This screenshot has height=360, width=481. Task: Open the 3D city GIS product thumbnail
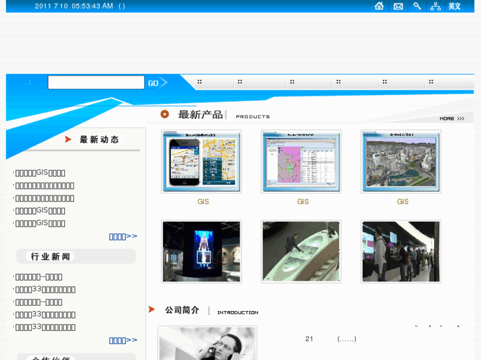pos(401,161)
